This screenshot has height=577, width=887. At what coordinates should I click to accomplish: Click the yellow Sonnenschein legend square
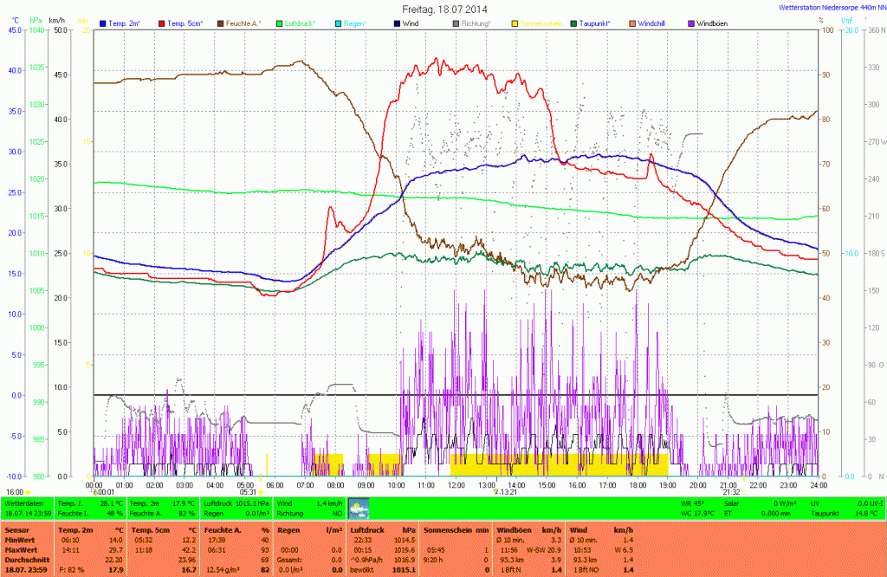515,23
